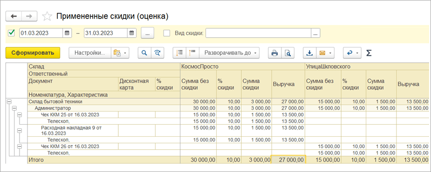Screen dimensions: 431x172
Task: Save report to file icon
Action: [x=309, y=53]
